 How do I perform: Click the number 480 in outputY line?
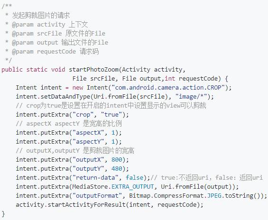coord(117,169)
